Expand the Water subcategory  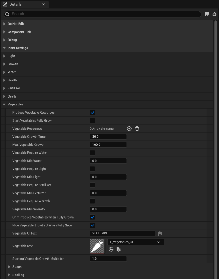coord(4,72)
